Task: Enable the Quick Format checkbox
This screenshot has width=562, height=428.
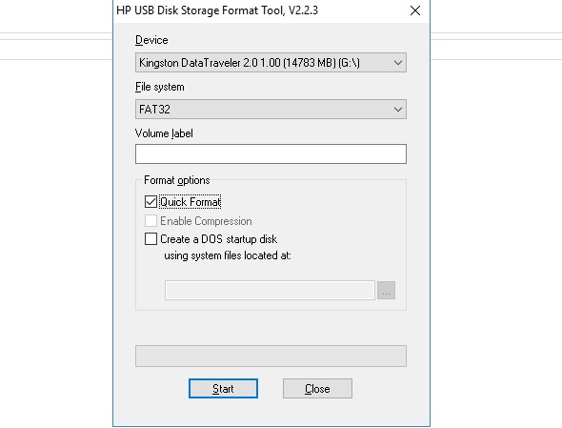Action: click(151, 202)
